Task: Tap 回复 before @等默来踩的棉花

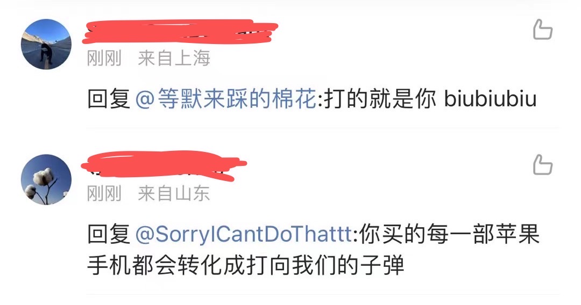Action: coord(109,99)
